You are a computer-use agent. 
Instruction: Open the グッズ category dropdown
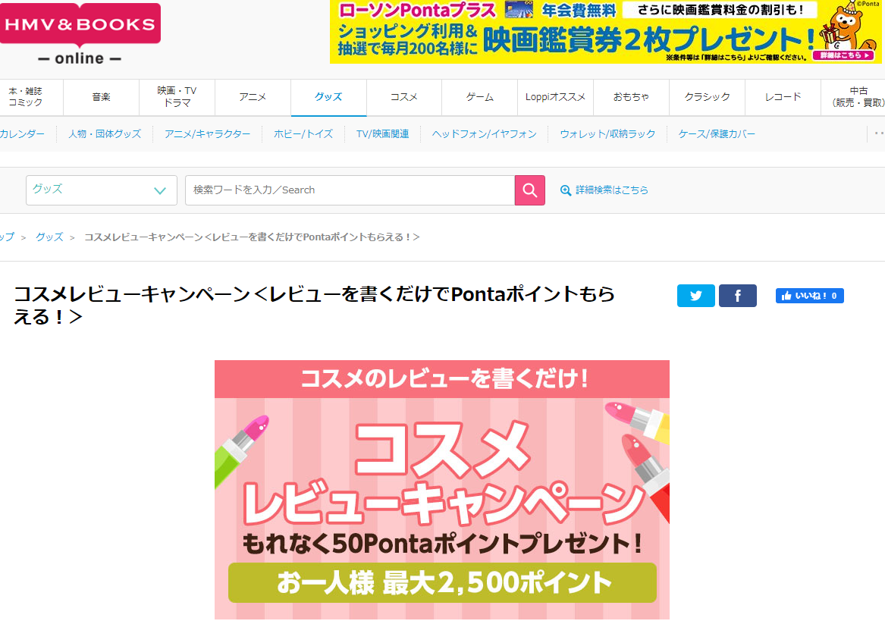(102, 190)
